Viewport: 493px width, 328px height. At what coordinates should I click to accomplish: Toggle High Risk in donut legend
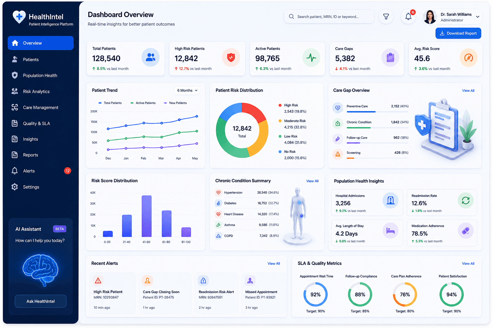point(288,105)
